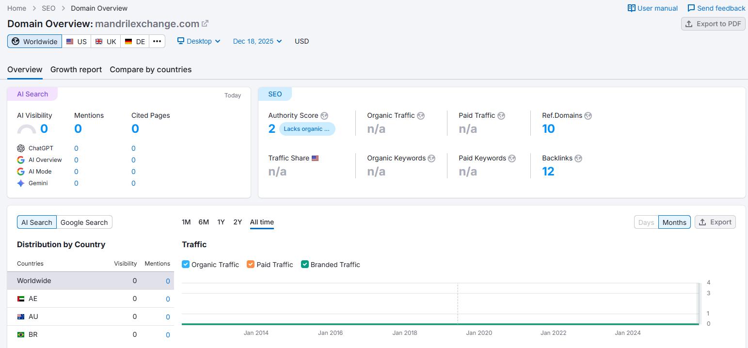This screenshot has height=348, width=748.
Task: Click the green traffic line on chart
Action: (x=440, y=324)
